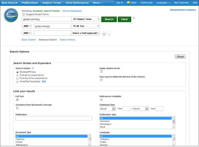This screenshot has height=147, width=199.
Task: Click Sign In link
Action: coord(119,3)
